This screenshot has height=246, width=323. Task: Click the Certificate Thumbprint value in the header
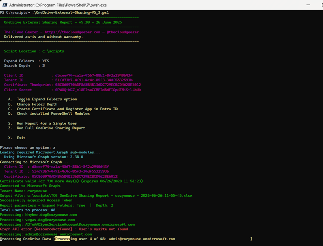tap(98, 85)
